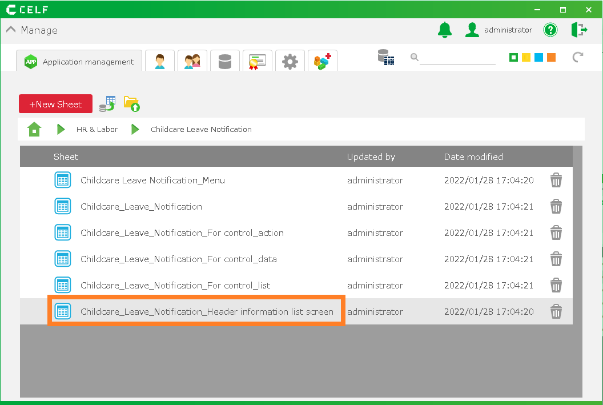This screenshot has width=603, height=405.
Task: Click the sheet-from-database icon next to New Sheet
Action: point(107,103)
